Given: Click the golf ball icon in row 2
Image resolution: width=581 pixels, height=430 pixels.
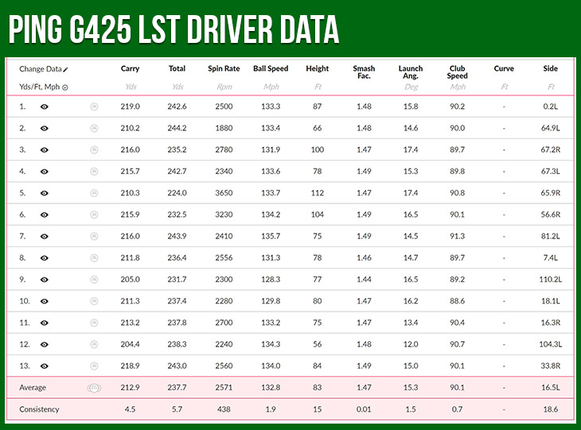Looking at the screenshot, I should coord(94,129).
